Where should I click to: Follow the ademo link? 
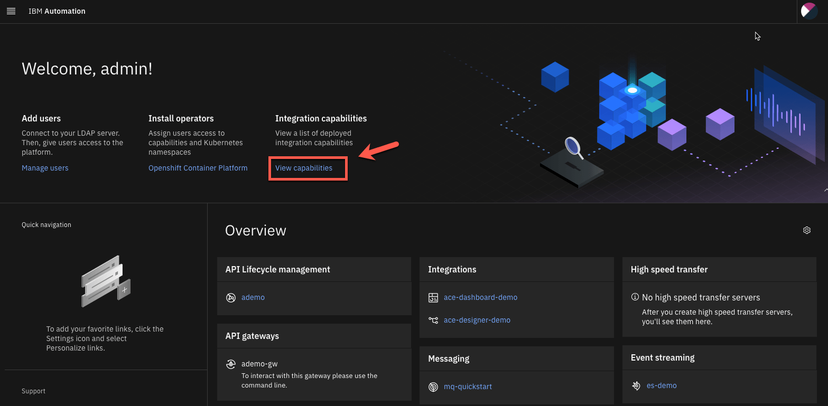[x=253, y=297]
